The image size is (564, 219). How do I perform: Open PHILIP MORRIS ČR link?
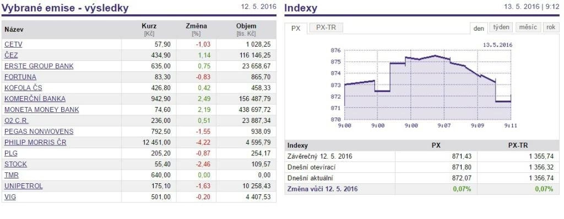coord(35,142)
